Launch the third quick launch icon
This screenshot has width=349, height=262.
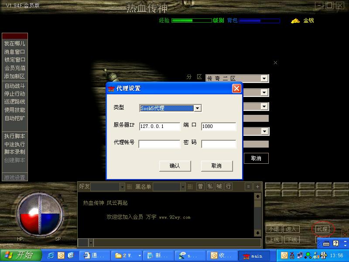[71, 255]
